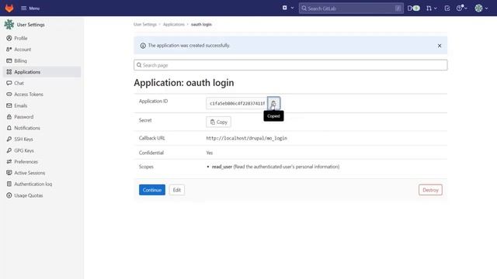
Task: Click the Preferences sliders icon
Action: tap(9, 162)
